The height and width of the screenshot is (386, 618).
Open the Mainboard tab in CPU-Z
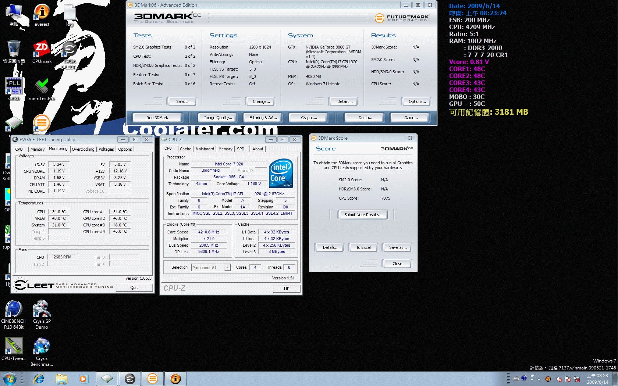(x=205, y=149)
